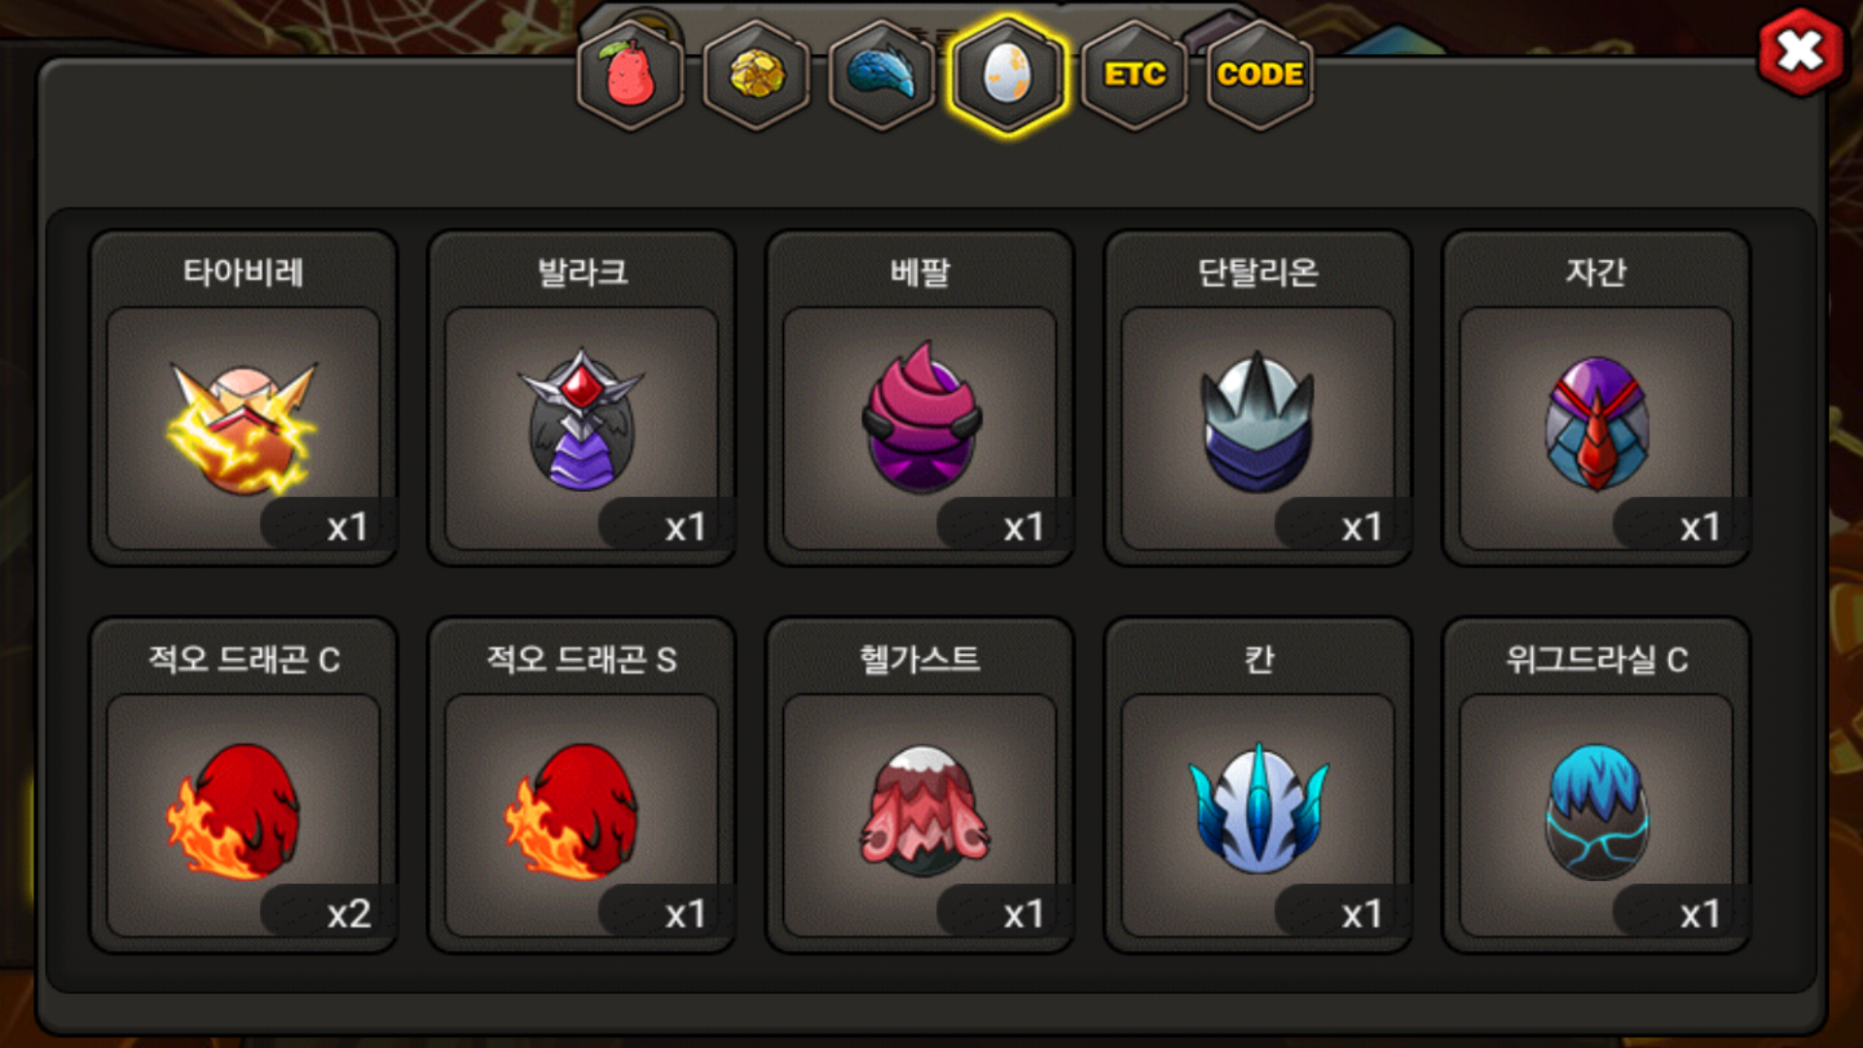Select the 단탈리온 silver crown egg

pos(1258,427)
